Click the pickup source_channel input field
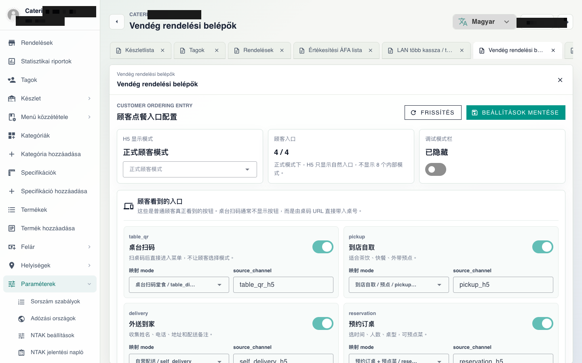 pyautogui.click(x=503, y=285)
